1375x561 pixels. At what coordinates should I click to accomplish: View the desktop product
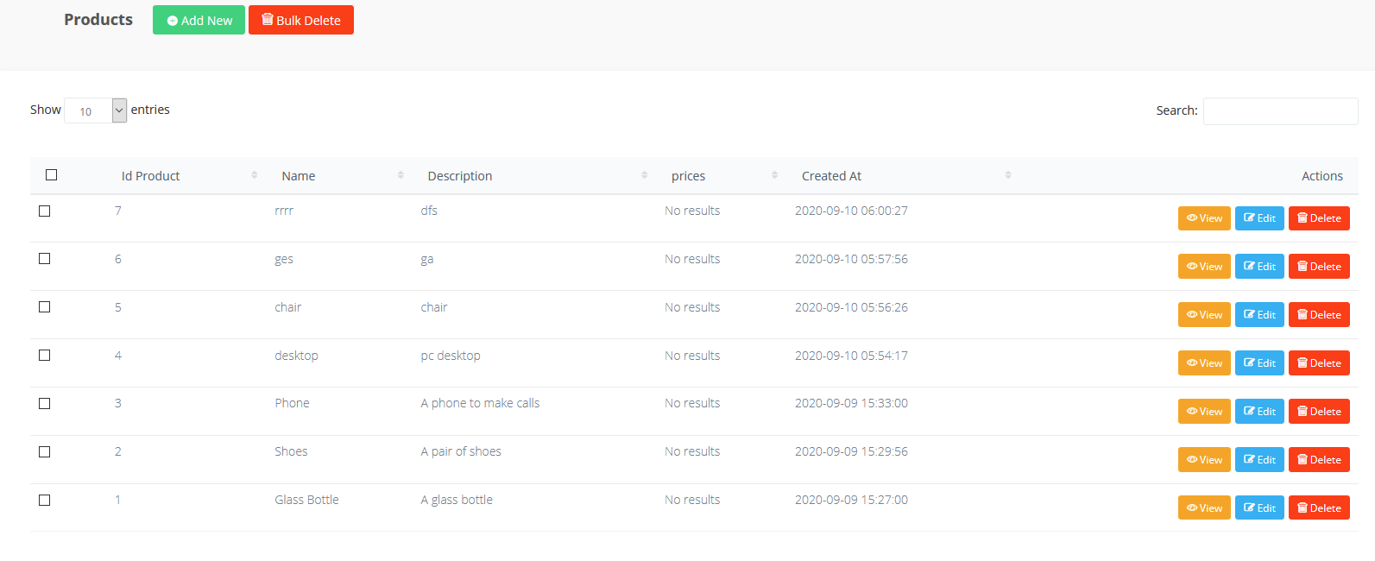point(1204,363)
